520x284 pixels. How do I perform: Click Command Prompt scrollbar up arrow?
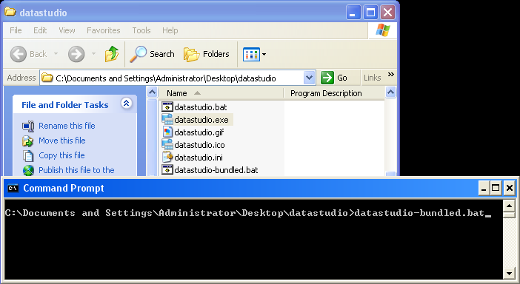(x=509, y=206)
